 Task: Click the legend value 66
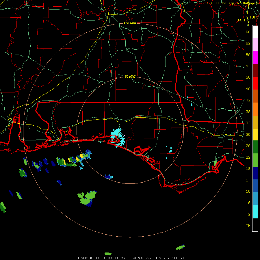[x=248, y=32]
